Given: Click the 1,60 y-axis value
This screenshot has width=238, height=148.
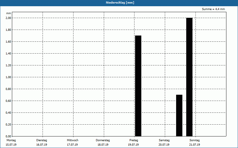Looking at the screenshot, I should (9, 42).
